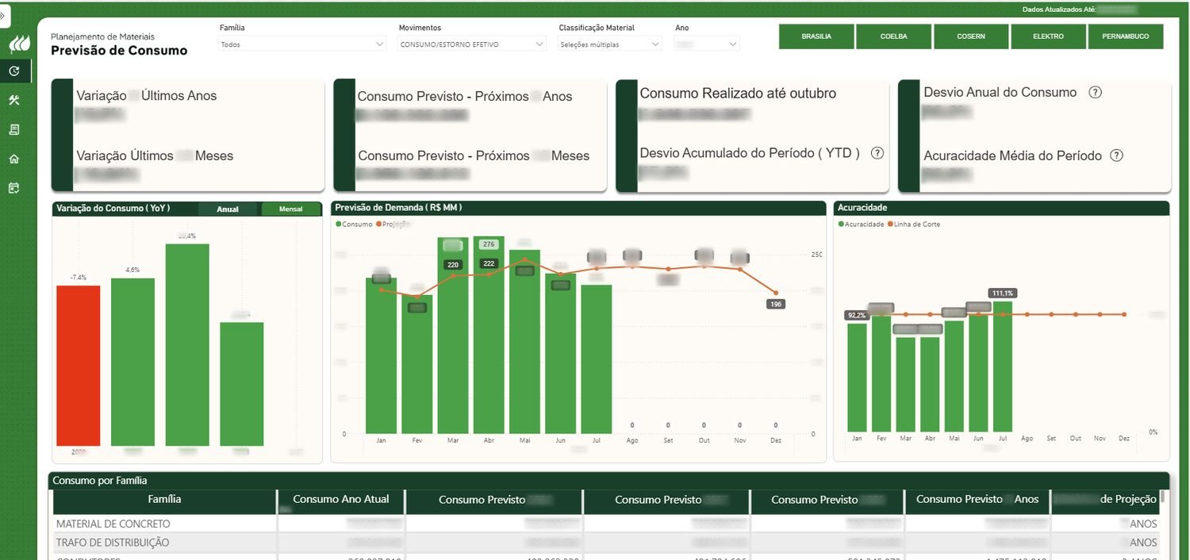Go to the home page icon in the sidebar
The height and width of the screenshot is (560, 1190).
coord(14,159)
